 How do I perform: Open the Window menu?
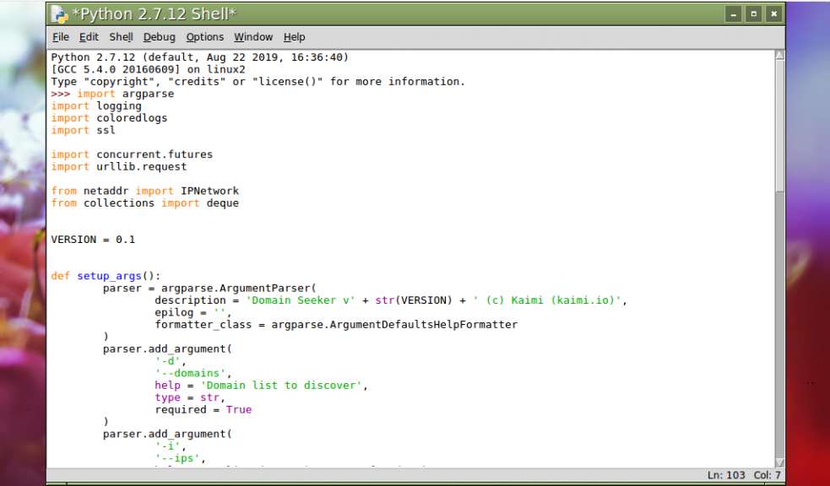pos(253,37)
